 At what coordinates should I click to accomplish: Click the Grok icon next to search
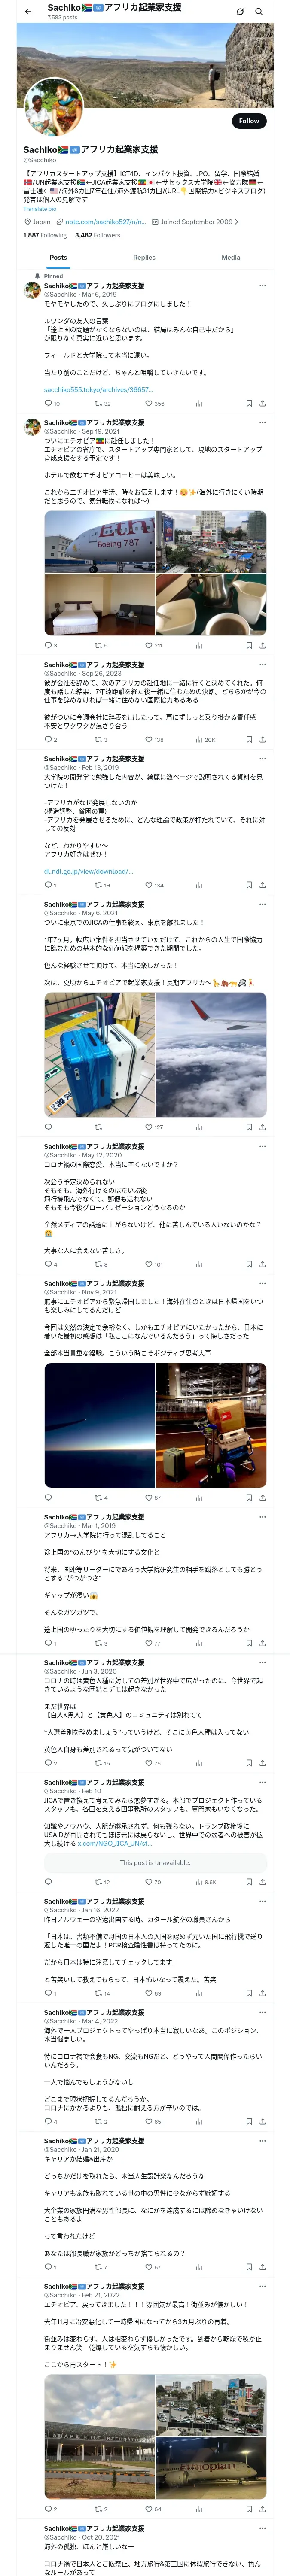click(x=240, y=12)
